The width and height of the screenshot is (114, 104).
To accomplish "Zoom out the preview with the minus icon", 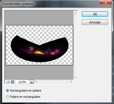I will 8,82.
